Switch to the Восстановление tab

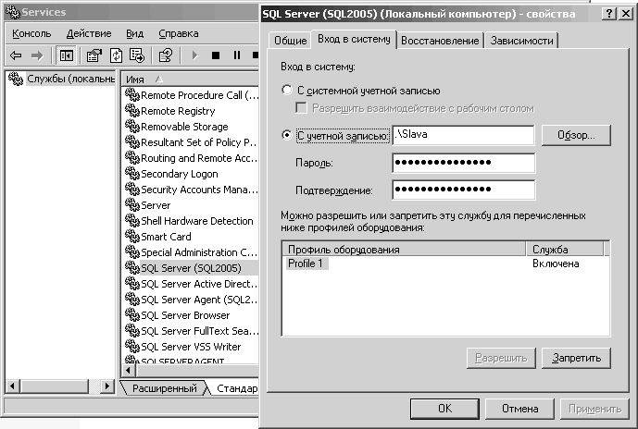pyautogui.click(x=441, y=41)
